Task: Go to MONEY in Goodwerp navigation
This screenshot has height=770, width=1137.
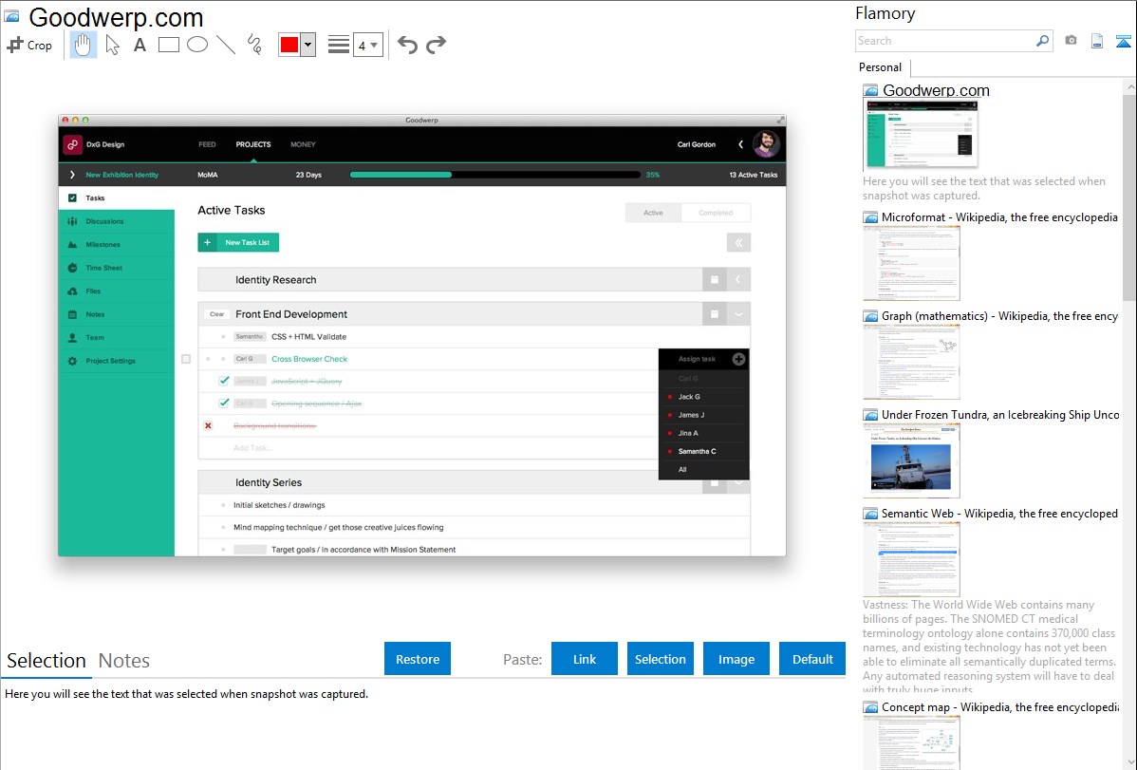Action: coord(303,144)
